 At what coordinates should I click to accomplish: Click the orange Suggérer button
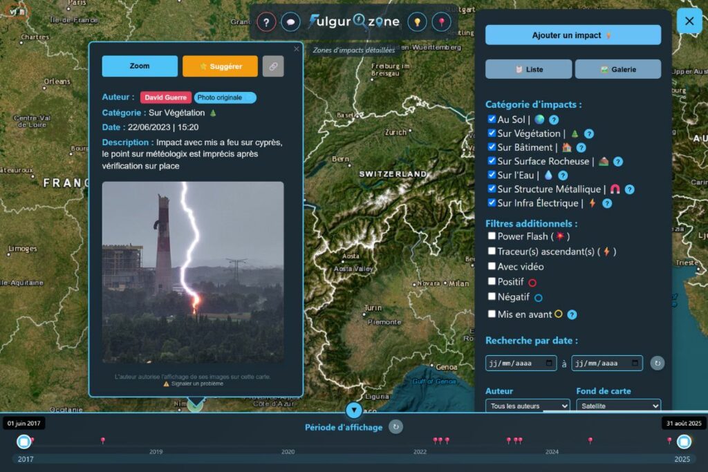220,66
